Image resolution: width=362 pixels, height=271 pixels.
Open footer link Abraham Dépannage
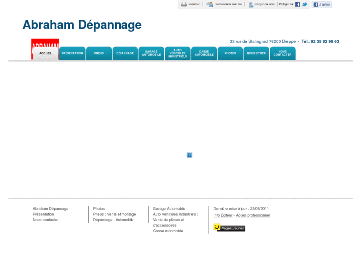tap(51, 209)
